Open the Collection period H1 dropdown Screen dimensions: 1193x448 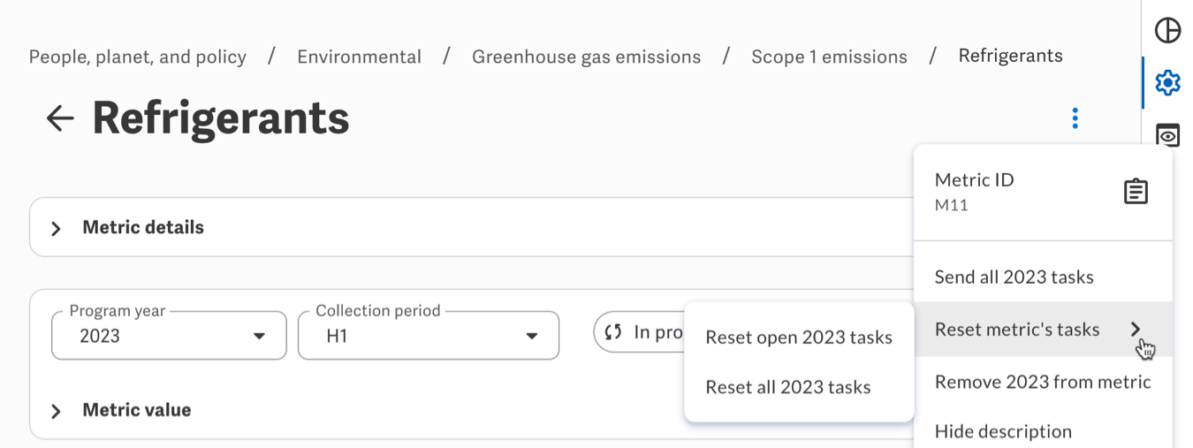[429, 336]
